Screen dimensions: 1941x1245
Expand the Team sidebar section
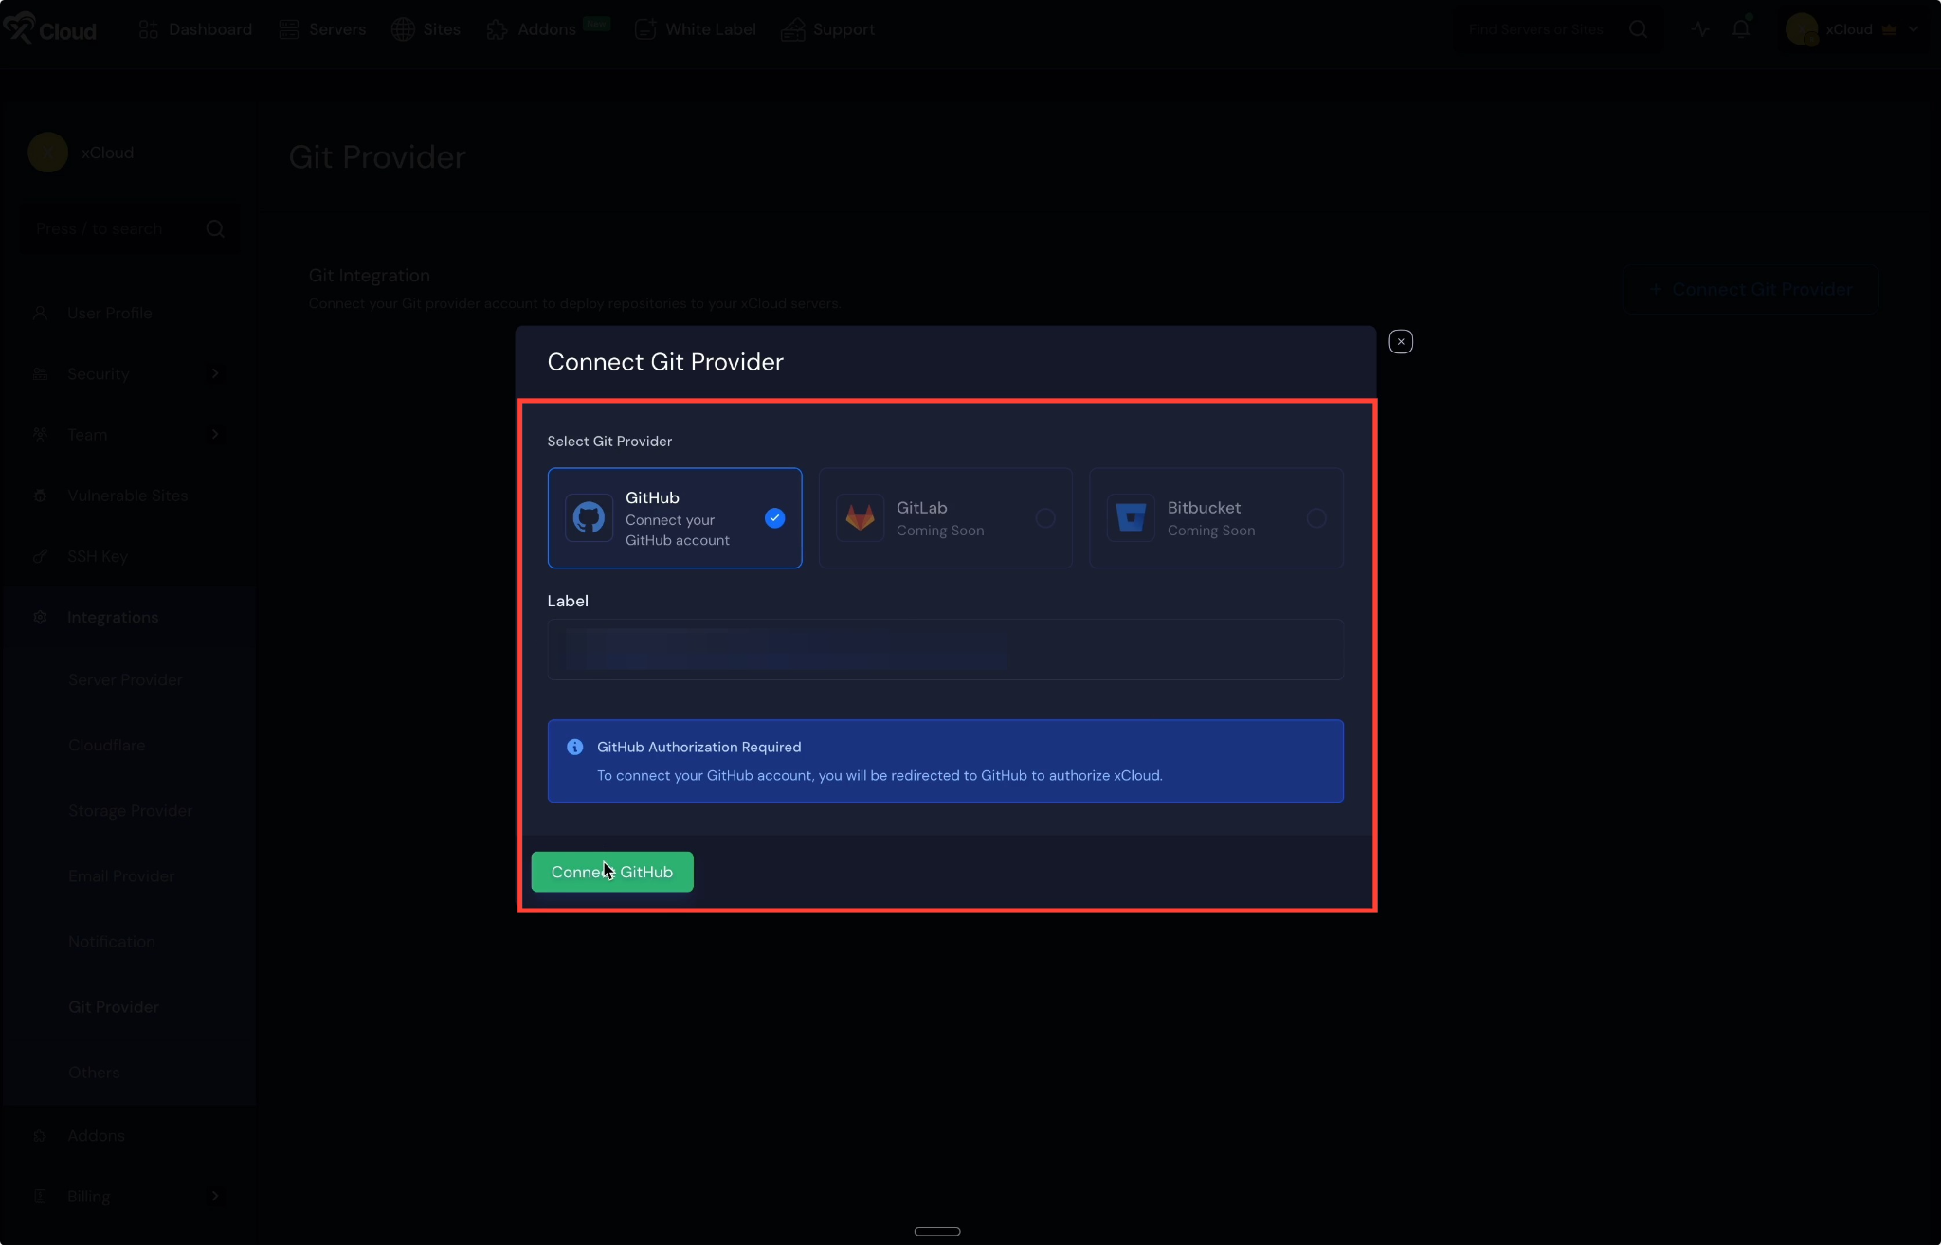pyautogui.click(x=215, y=435)
